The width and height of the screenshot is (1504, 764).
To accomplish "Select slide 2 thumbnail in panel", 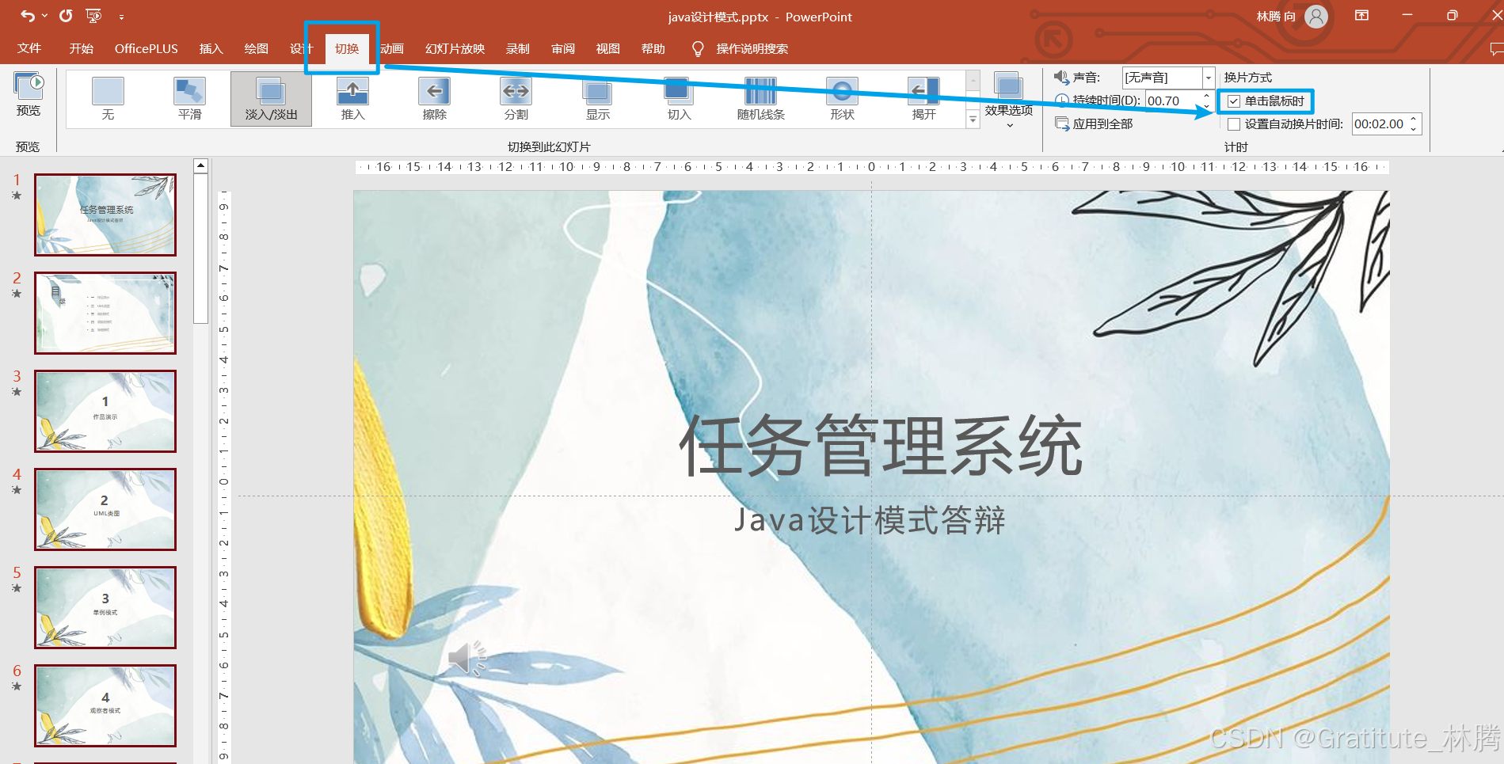I will tap(105, 313).
